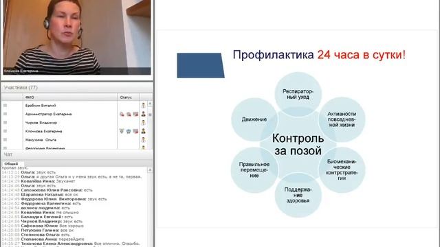Tick the checkbox next to Клочкова Екатерина
Viewport: 440px width, 247px height.
point(5,131)
